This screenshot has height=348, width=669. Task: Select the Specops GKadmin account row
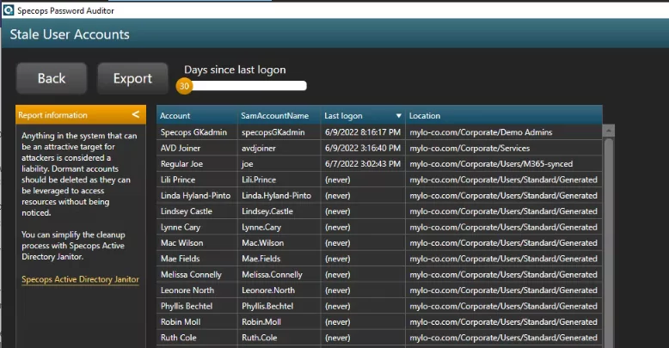click(379, 132)
